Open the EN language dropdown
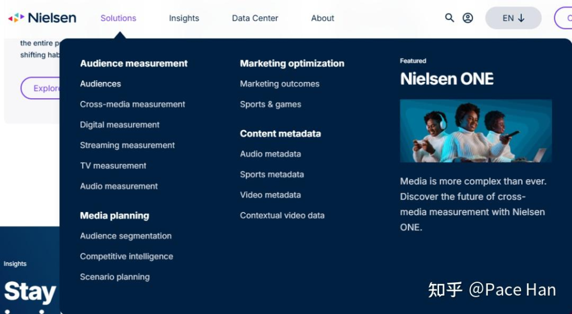Image resolution: width=572 pixels, height=314 pixels. pyautogui.click(x=513, y=18)
